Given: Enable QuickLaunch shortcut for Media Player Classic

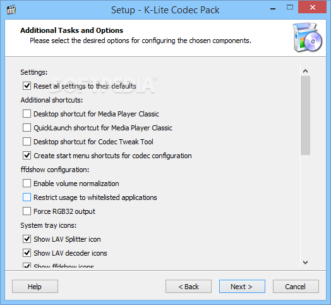Looking at the screenshot, I should coord(27,128).
